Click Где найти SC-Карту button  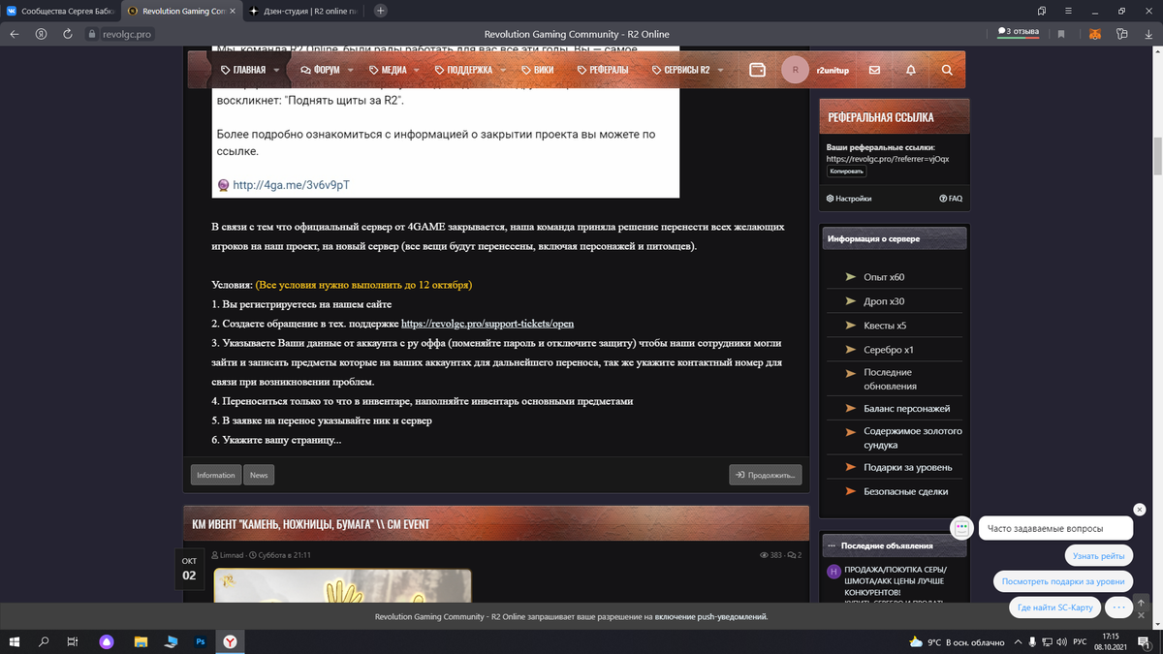1055,607
